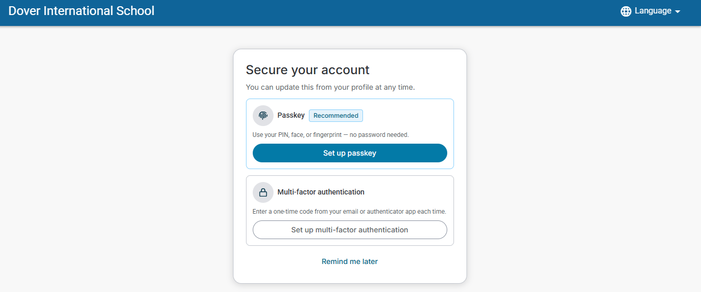Click the Passkey option label
This screenshot has width=701, height=292.
pos(291,115)
